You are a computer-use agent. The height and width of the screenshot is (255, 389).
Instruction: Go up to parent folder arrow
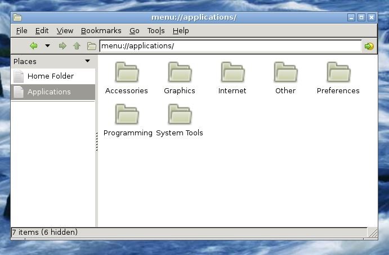tap(77, 46)
